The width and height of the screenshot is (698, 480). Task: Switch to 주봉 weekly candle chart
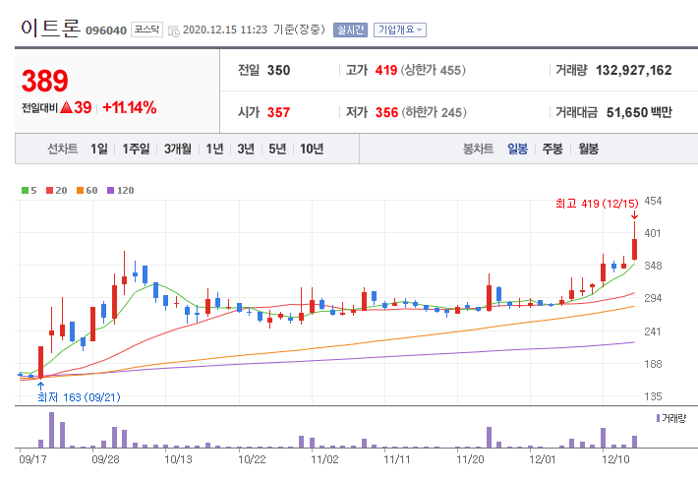[553, 149]
